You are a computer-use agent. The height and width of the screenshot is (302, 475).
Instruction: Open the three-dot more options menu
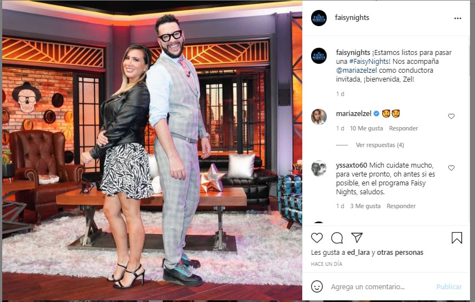click(458, 18)
